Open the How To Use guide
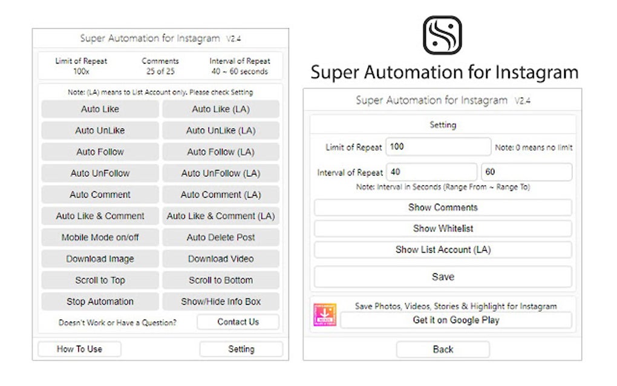Viewport: 617px width, 386px height. click(79, 349)
